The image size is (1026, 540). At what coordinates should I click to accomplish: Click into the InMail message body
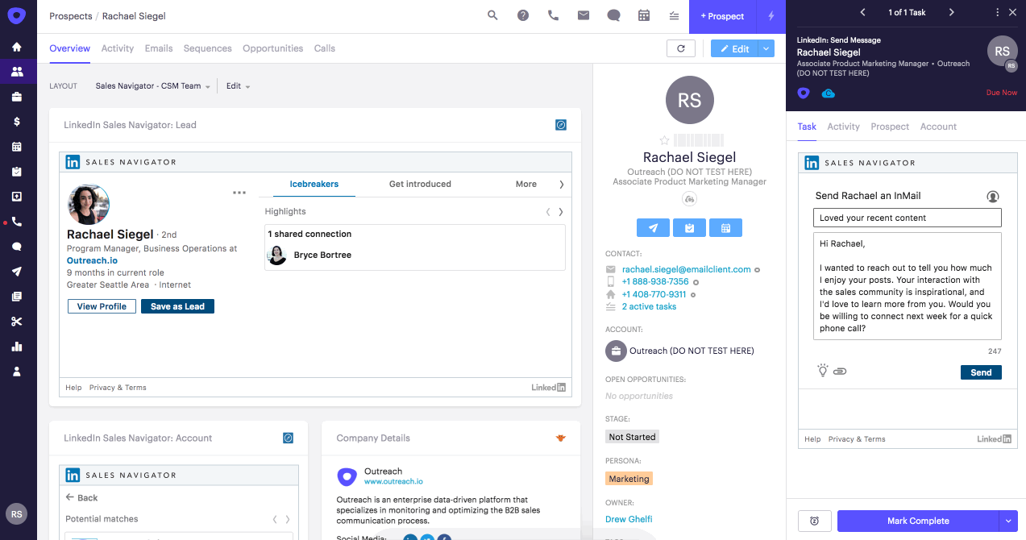click(x=907, y=286)
